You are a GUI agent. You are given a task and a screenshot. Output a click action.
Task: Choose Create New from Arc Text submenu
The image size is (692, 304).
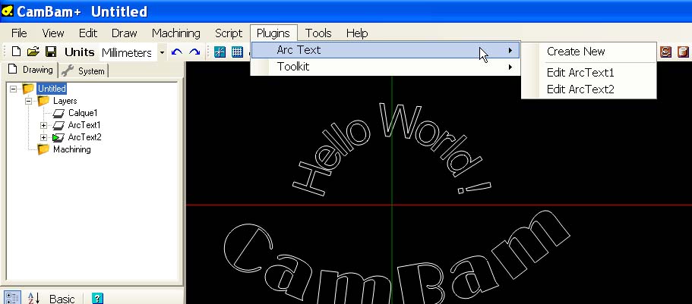[588, 52]
